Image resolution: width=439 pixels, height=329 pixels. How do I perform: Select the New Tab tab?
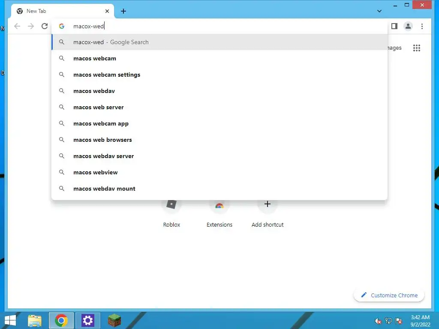tap(63, 11)
